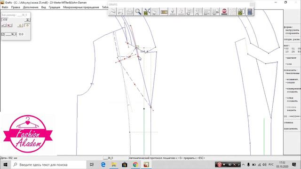Screen dimensions: 301x169
Task: Select step value 25 under шаг
Action: click(293, 52)
